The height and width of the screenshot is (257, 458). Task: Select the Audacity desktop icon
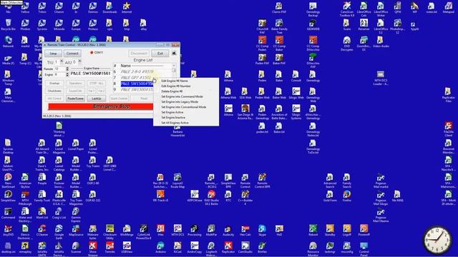coord(228,230)
